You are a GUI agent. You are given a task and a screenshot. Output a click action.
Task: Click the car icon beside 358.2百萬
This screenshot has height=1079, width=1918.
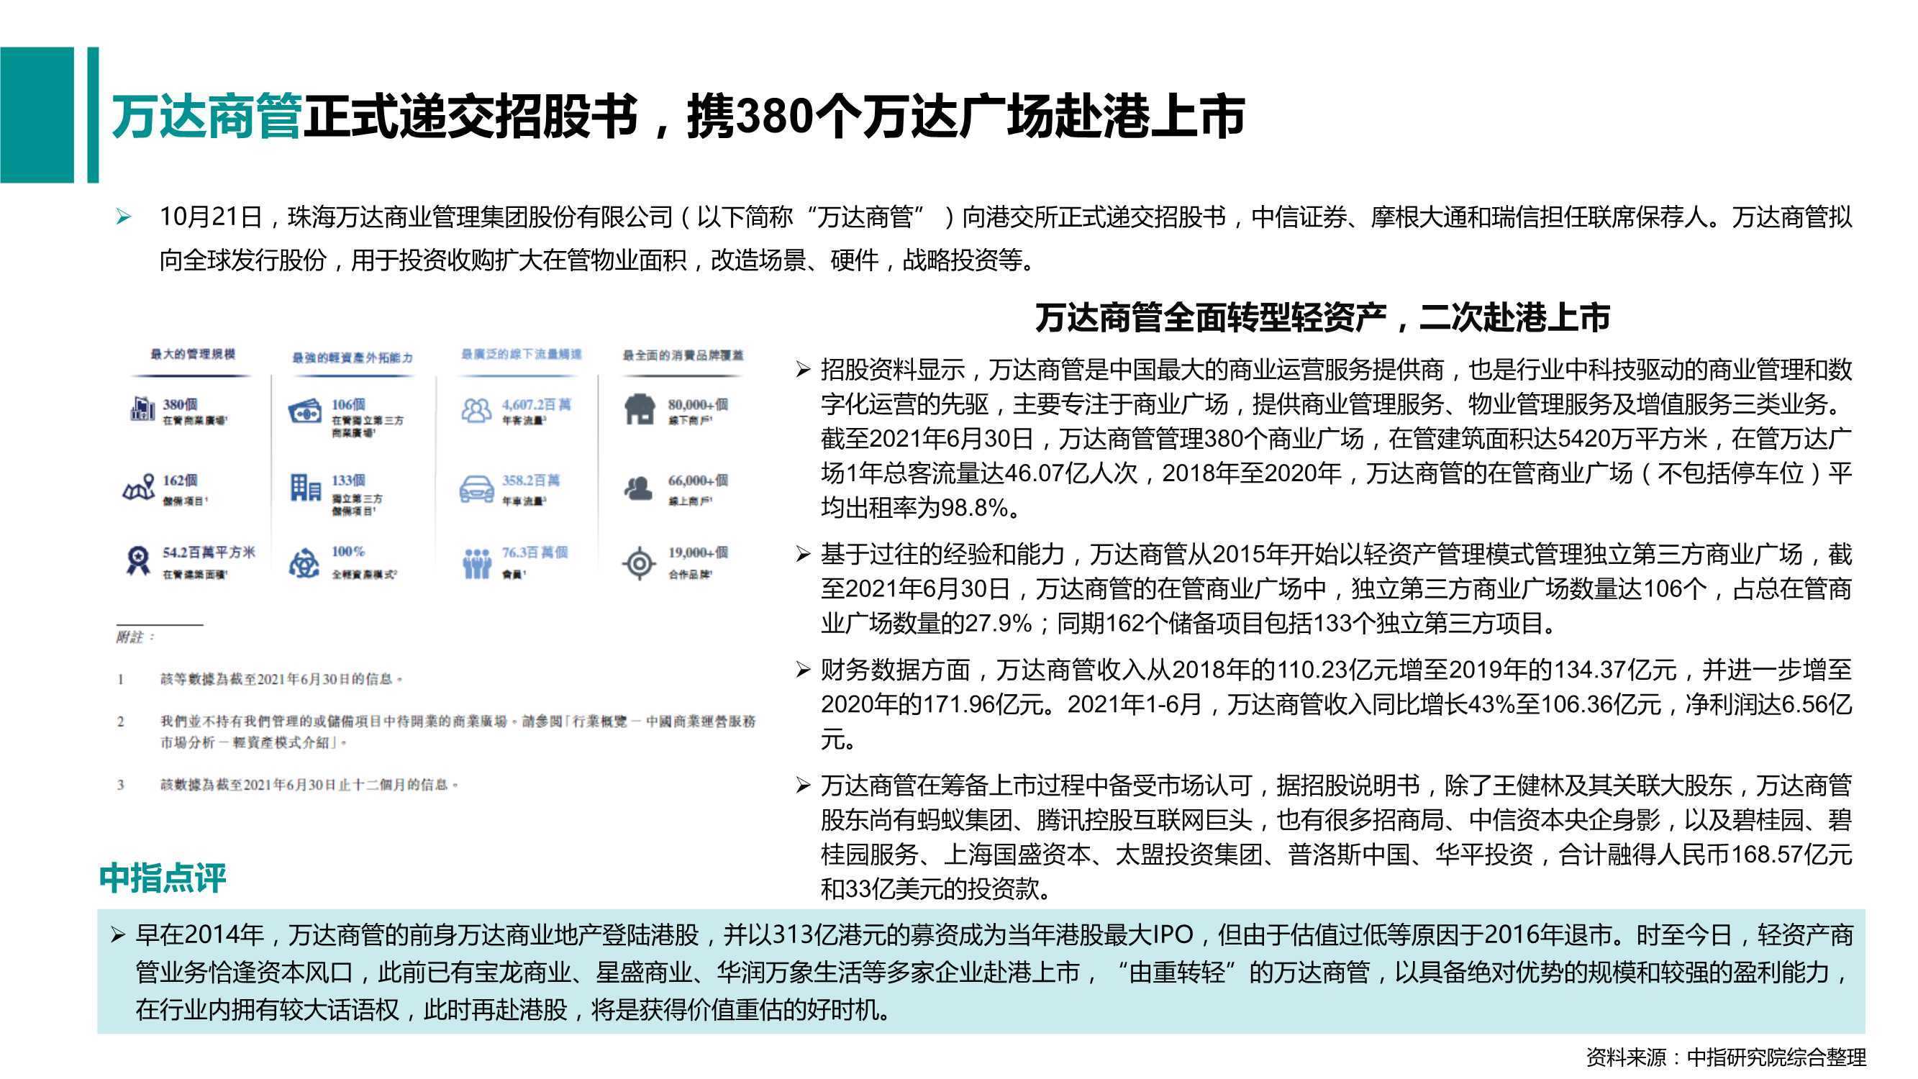[x=476, y=488]
